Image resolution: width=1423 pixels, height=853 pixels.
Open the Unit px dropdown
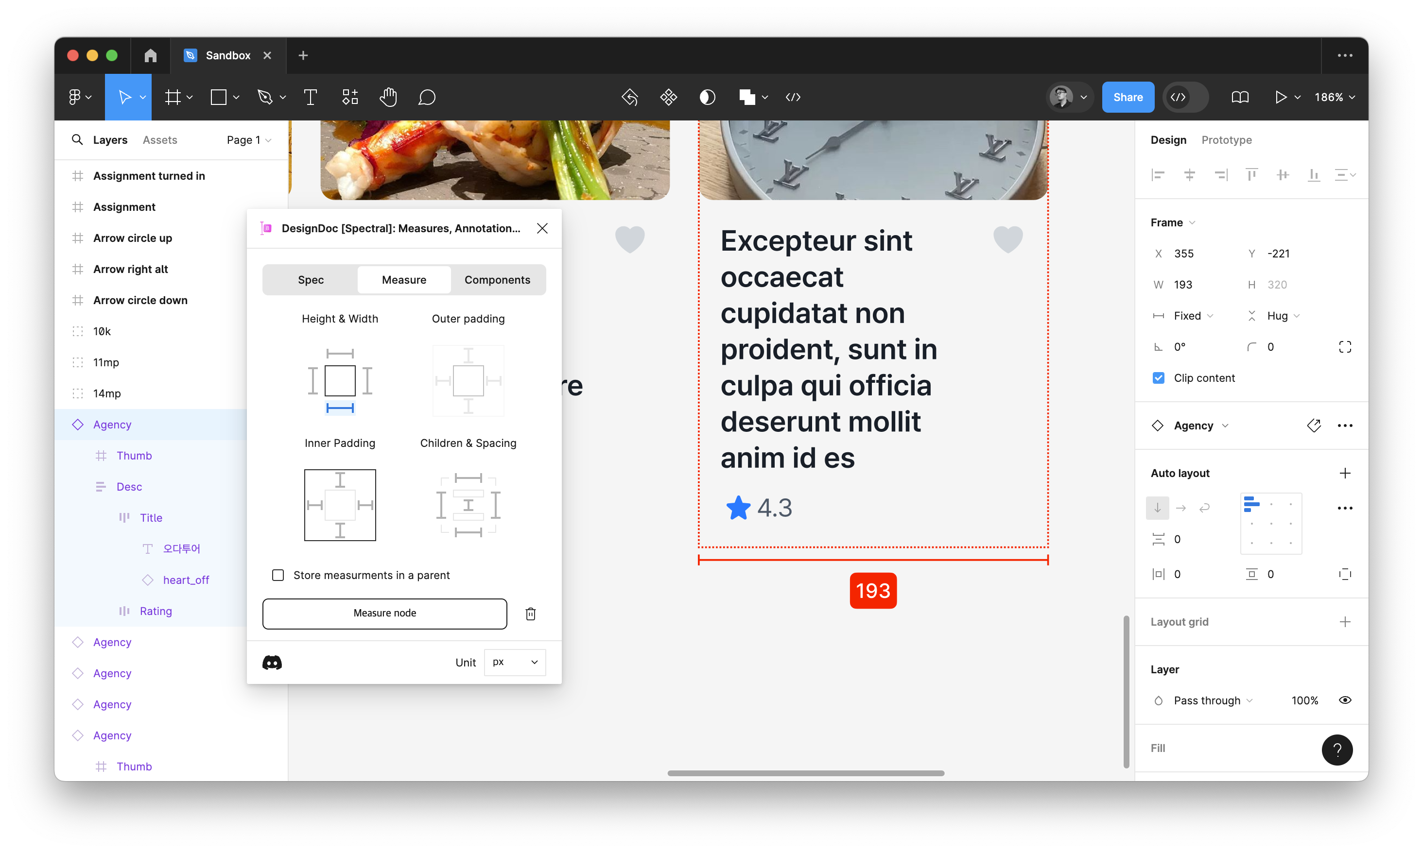(515, 662)
